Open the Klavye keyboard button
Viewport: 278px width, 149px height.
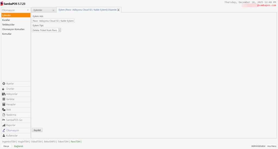coord(6,146)
